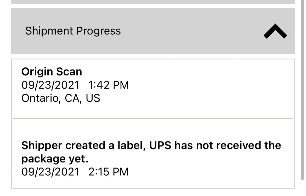Click the 1:42 PM scan time
The height and width of the screenshot is (196, 306).
(109, 85)
